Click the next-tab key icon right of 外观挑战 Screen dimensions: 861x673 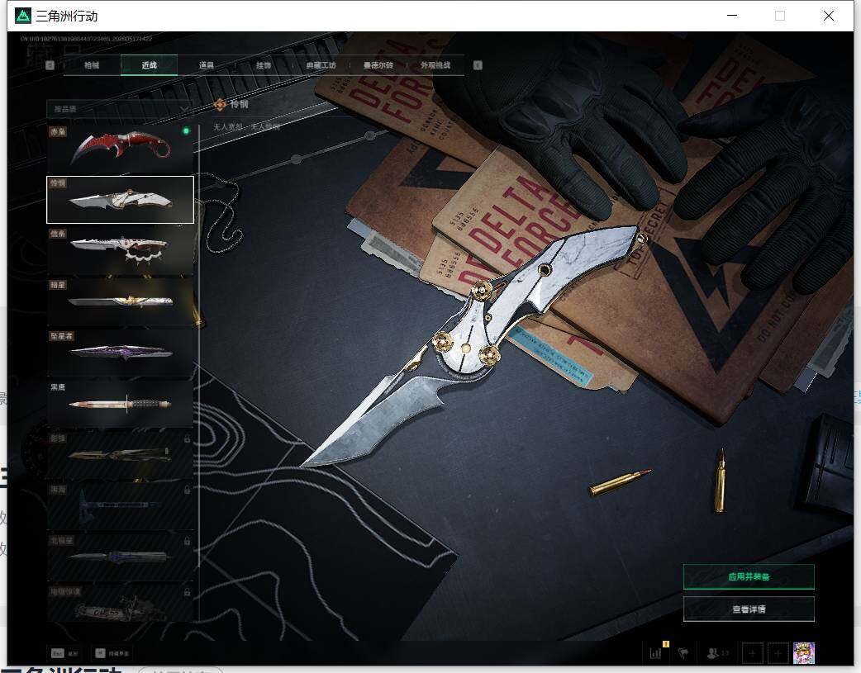(x=478, y=65)
